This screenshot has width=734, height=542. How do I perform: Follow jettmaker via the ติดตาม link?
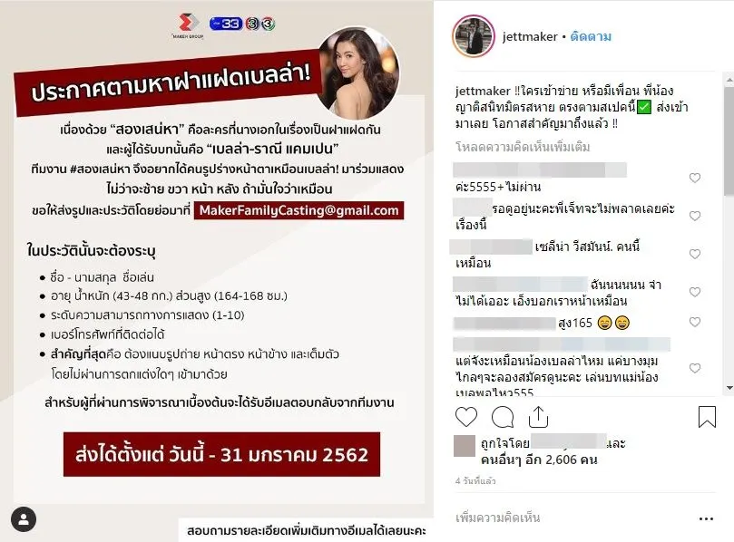[x=591, y=36]
